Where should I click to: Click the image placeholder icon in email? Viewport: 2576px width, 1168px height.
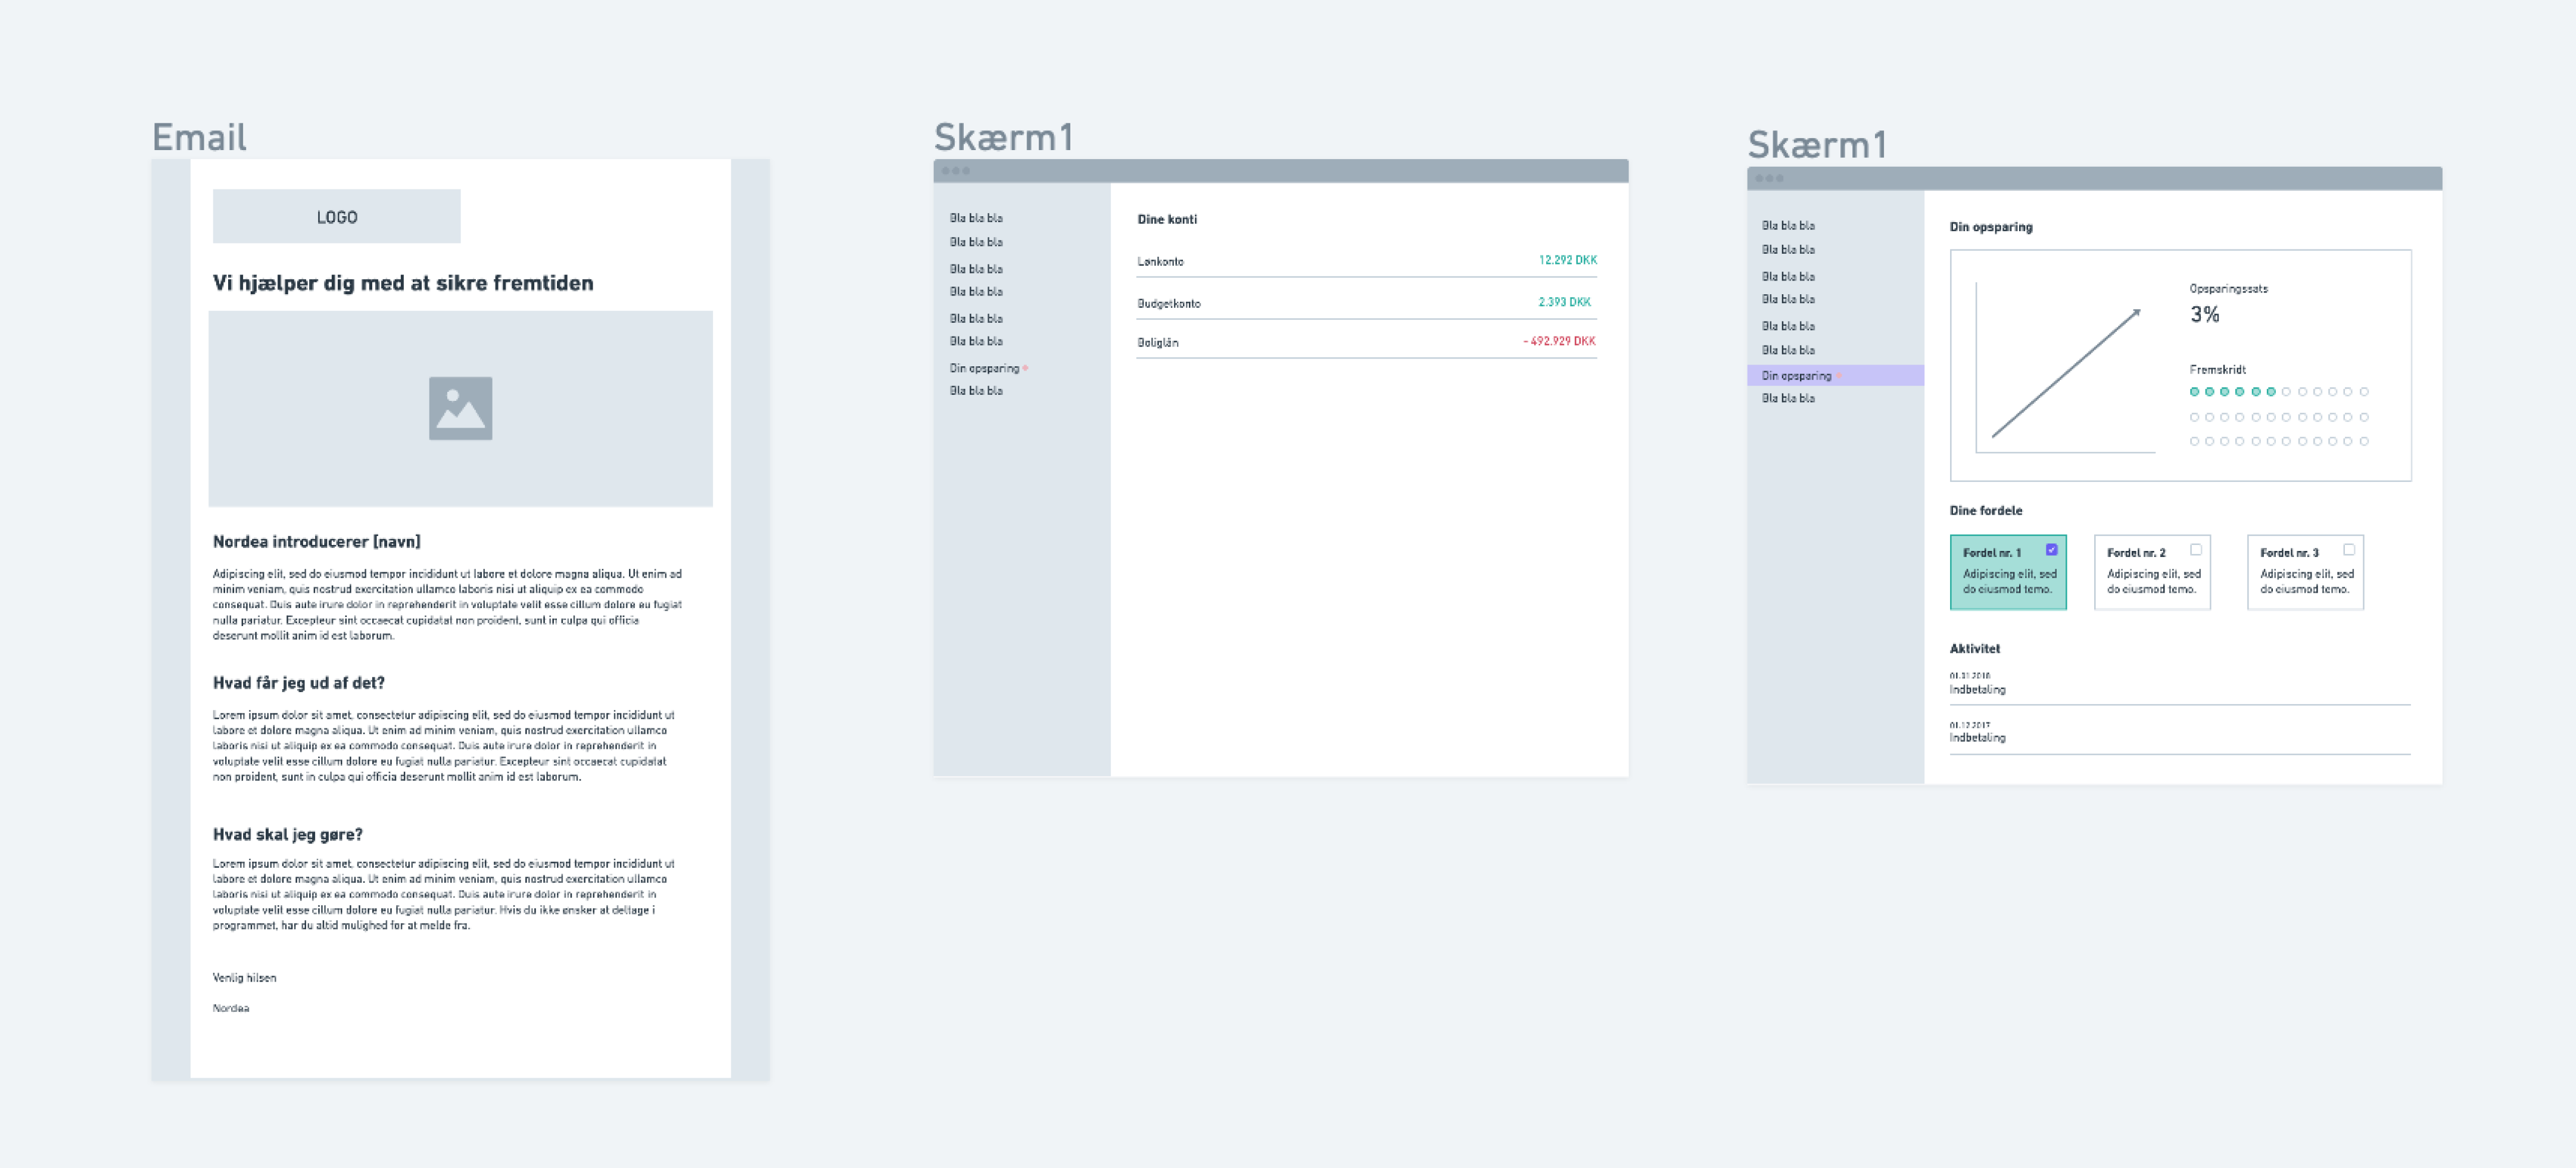(x=460, y=408)
